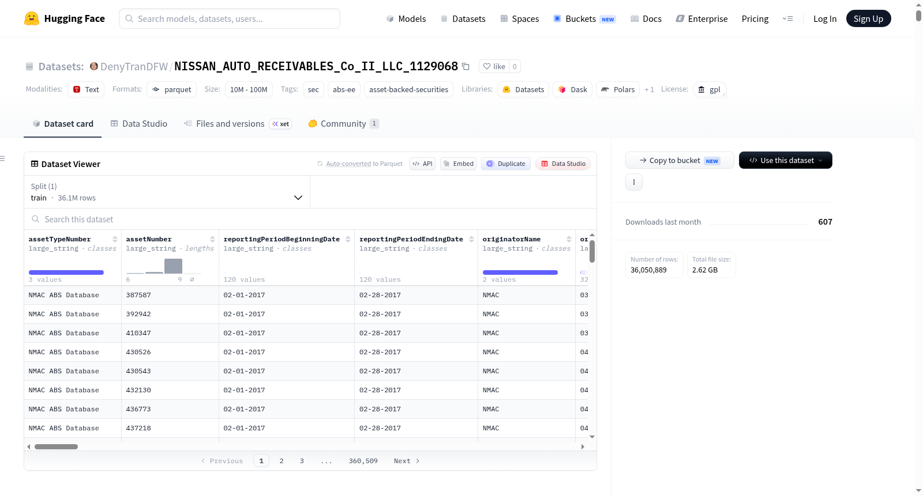923x496 pixels.
Task: Click the Hugging Face logo icon
Action: (32, 18)
